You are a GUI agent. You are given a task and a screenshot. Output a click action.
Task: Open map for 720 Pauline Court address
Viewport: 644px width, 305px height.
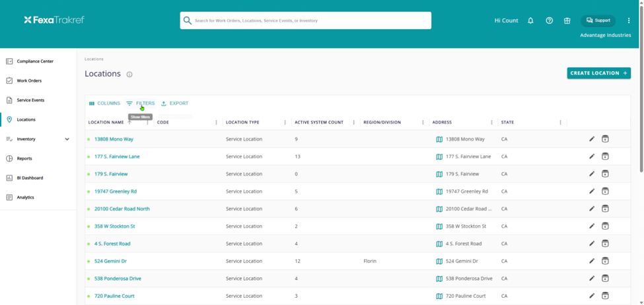point(439,296)
